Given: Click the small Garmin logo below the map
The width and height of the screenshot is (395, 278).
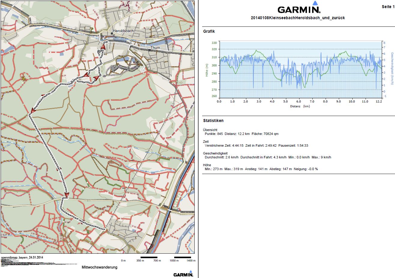Looking at the screenshot, I should click(183, 274).
